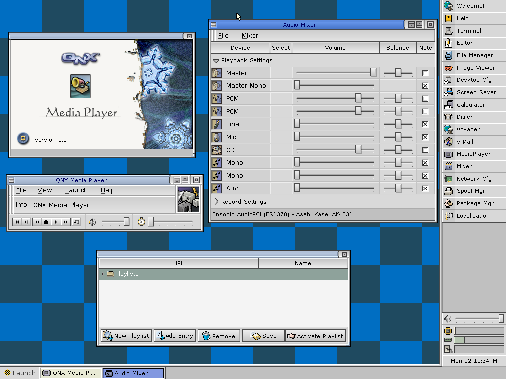506x379 pixels.
Task: Skip to previous track in Media Player
Action: [17, 222]
